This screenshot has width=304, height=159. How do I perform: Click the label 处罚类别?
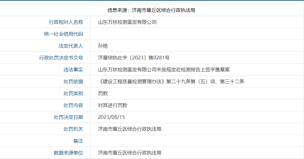coord(73,93)
